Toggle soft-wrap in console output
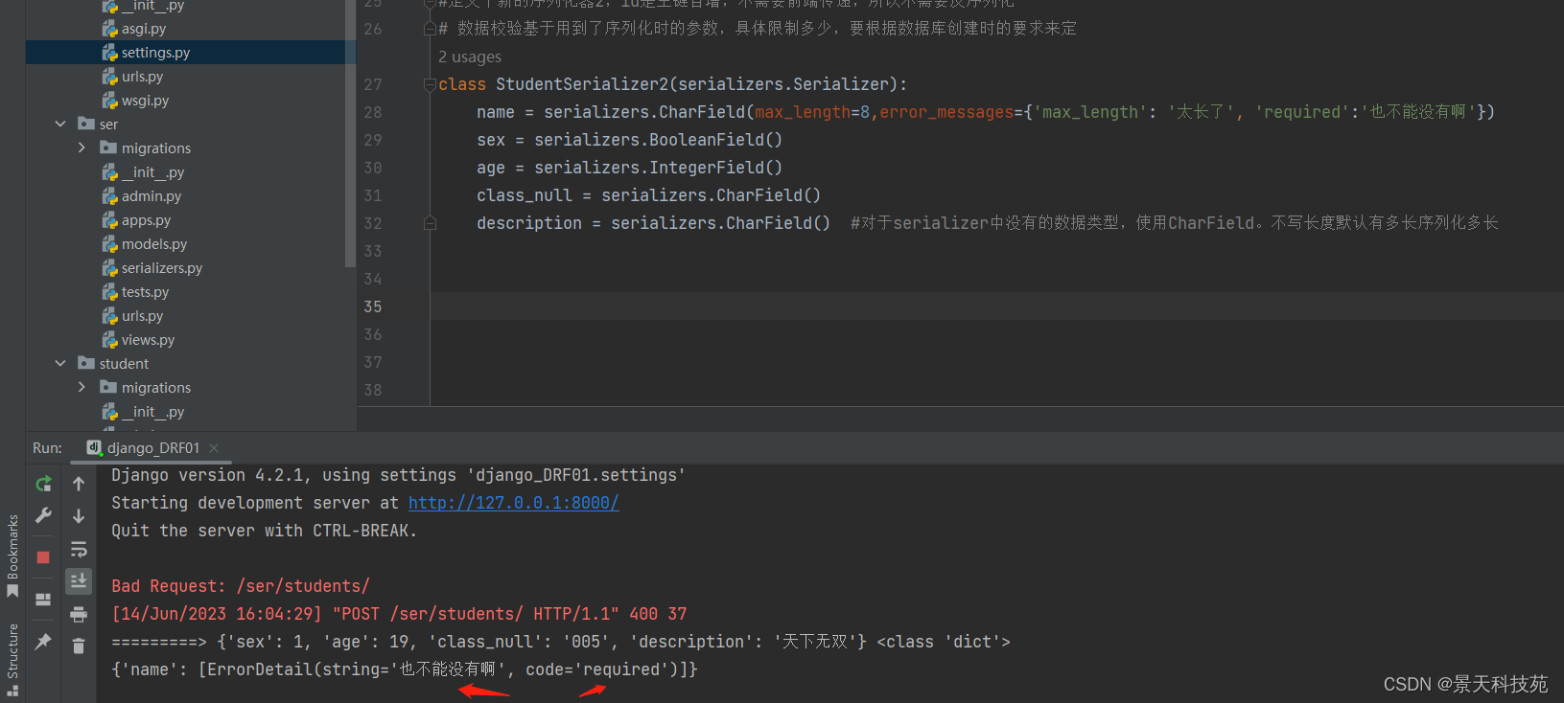Screen dimensions: 1564x703 [79, 549]
